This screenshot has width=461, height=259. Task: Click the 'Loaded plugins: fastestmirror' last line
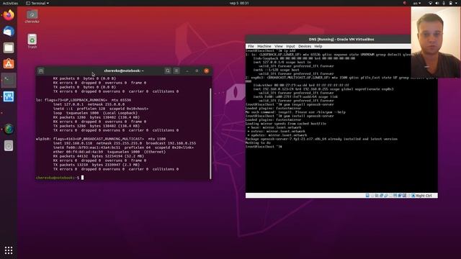click(x=273, y=120)
